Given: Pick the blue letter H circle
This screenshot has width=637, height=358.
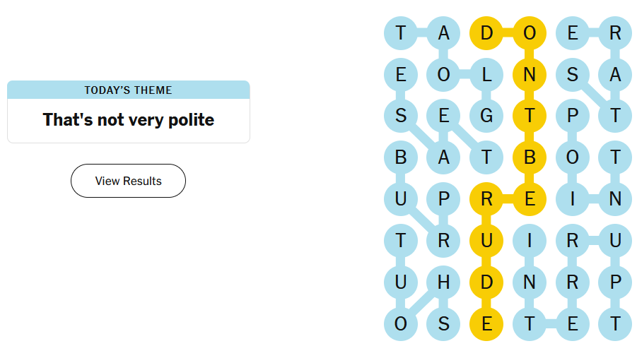Looking at the screenshot, I should (x=443, y=282).
